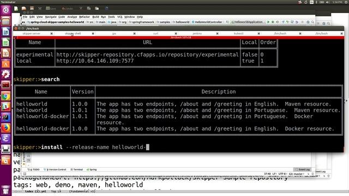
Task: Open the Files manager in the dock
Action: coord(5,21)
